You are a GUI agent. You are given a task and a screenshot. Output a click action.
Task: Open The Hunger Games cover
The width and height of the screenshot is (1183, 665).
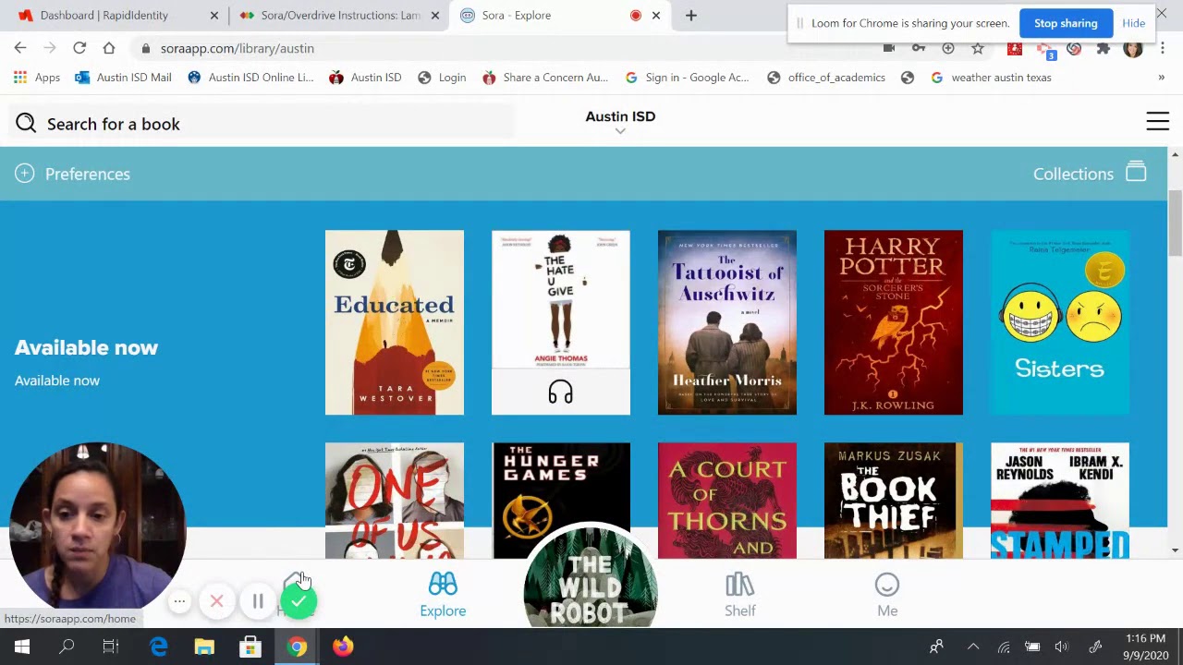(x=561, y=491)
